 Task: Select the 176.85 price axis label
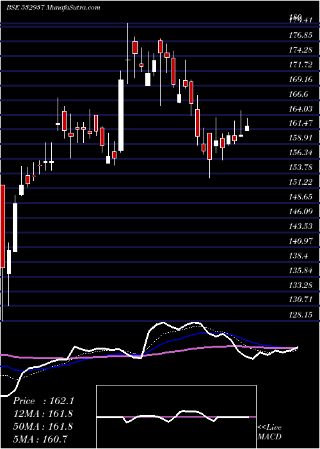[x=300, y=36]
